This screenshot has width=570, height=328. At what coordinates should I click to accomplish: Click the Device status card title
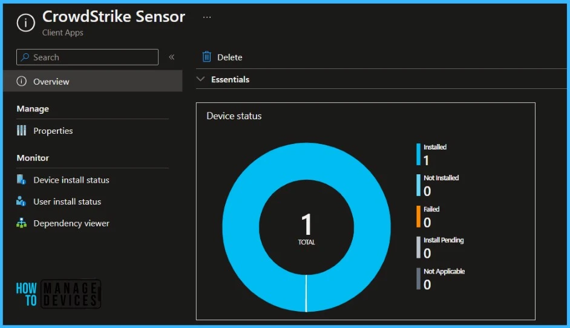pos(234,116)
